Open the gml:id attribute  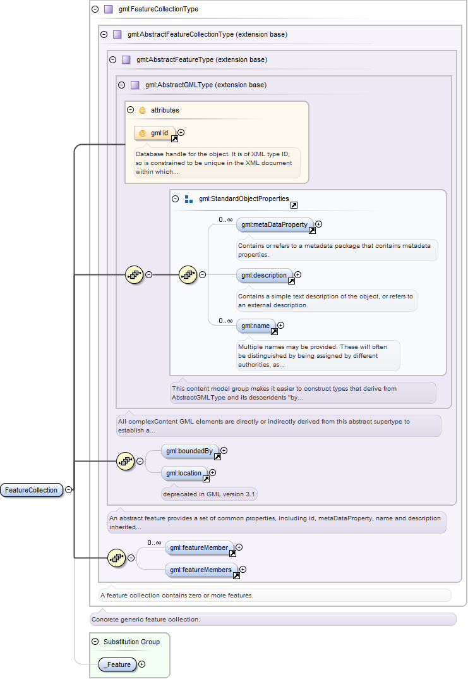click(x=155, y=133)
